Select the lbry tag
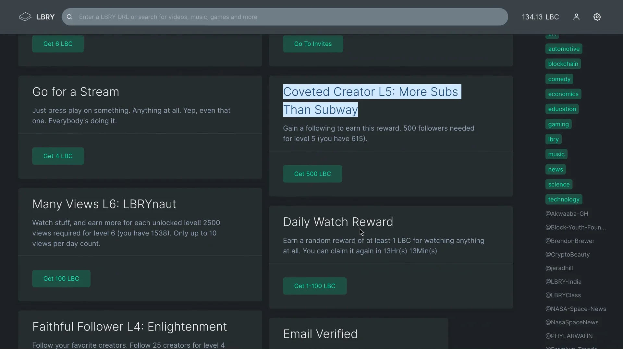Viewport: 623px width, 349px height. 554,139
